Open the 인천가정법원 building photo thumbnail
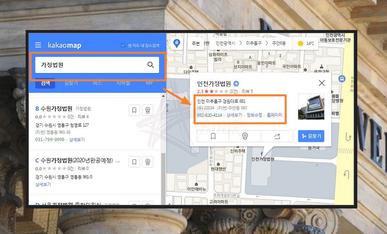Viewport: 387px width, 234px height. tap(311, 107)
